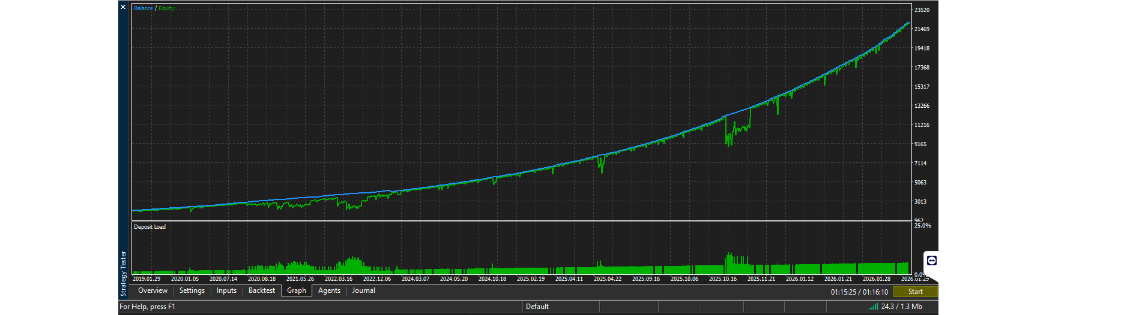Click the 2022.03.16 date label
1133x315 pixels.
(339, 279)
